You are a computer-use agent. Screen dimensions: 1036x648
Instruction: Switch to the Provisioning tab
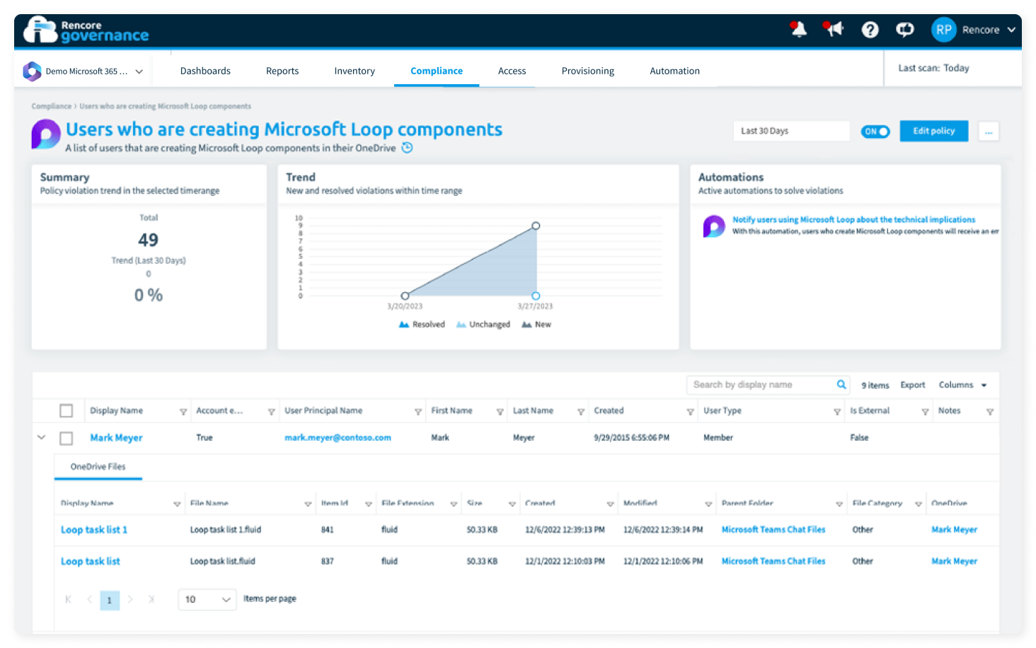(x=587, y=71)
